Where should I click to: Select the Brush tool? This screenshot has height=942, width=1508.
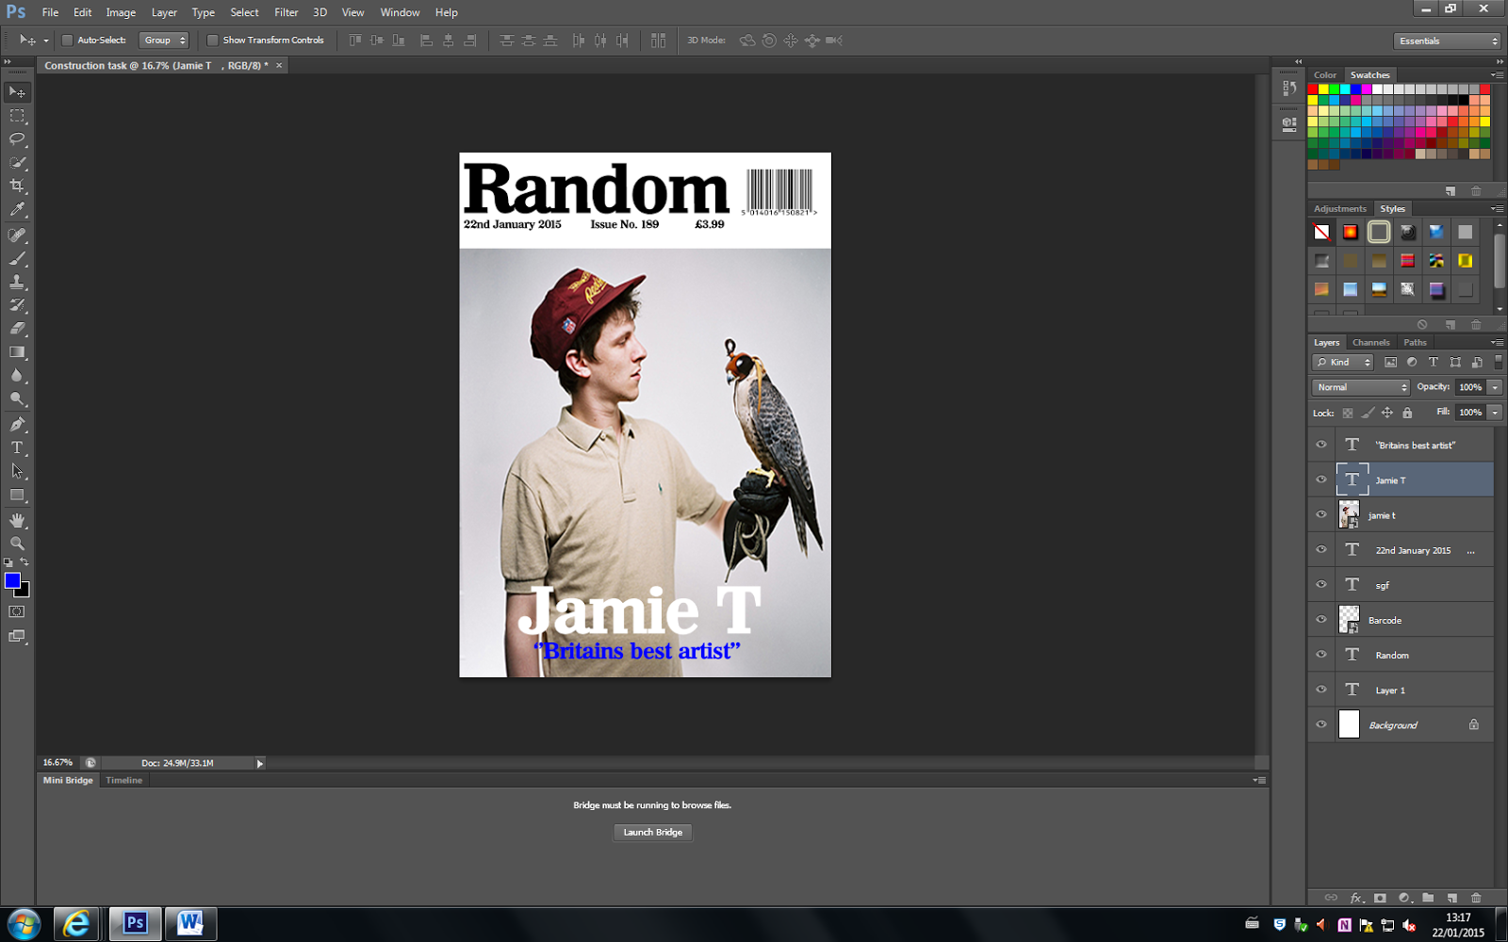point(17,259)
